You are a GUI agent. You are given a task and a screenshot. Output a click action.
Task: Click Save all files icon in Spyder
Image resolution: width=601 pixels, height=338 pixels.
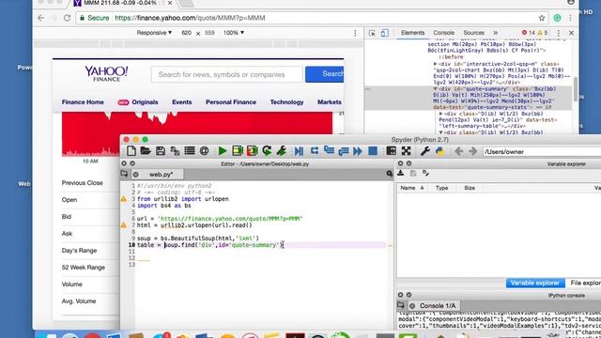pos(175,151)
